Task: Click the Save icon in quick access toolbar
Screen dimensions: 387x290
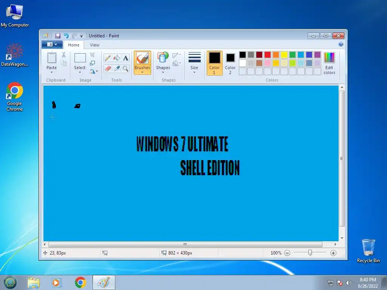Action: (58, 36)
